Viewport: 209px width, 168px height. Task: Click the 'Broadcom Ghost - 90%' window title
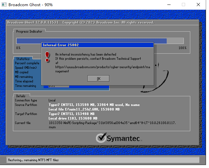click(x=31, y=5)
